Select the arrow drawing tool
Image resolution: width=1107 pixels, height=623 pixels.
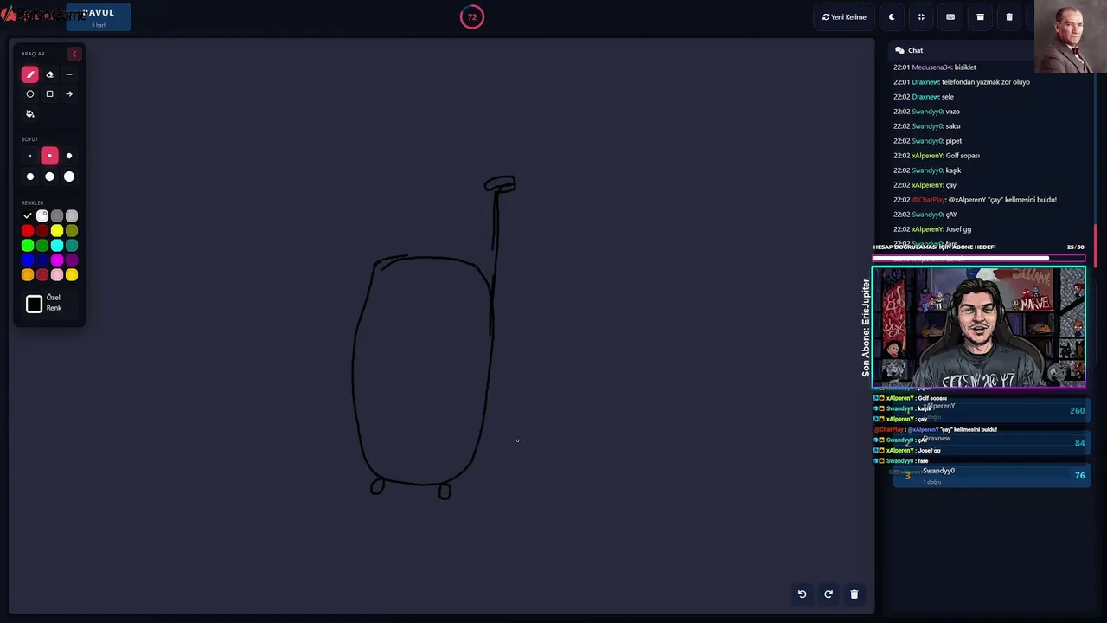(x=69, y=93)
